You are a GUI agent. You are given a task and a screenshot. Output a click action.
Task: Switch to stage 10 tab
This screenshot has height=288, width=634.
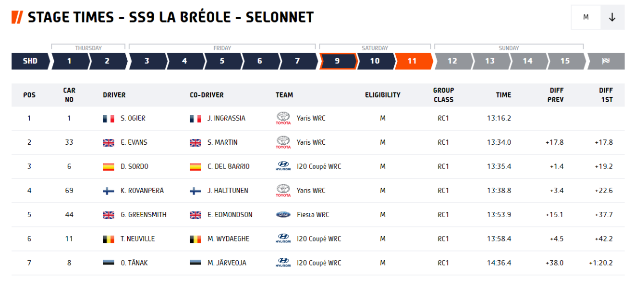point(375,61)
